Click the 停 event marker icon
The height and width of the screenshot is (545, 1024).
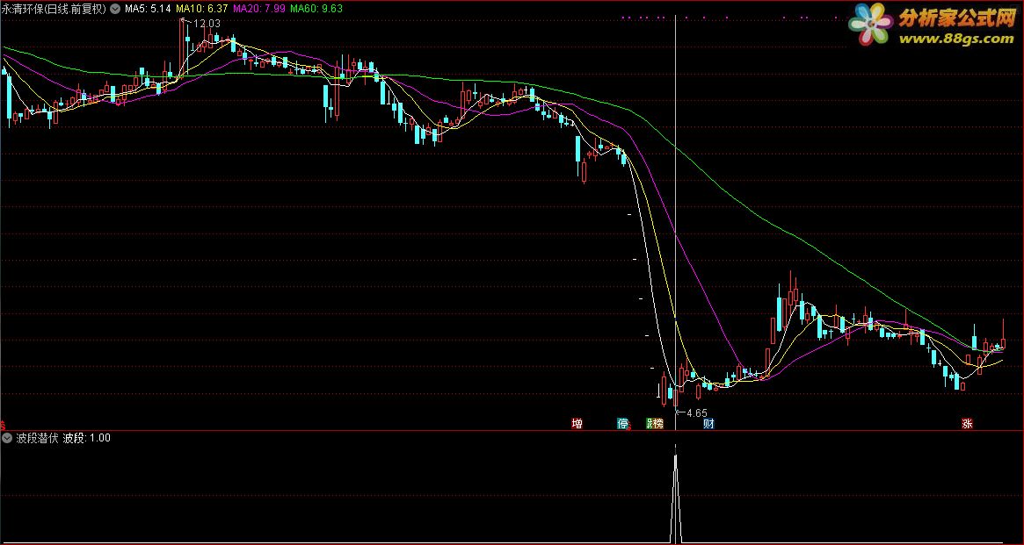(x=622, y=424)
